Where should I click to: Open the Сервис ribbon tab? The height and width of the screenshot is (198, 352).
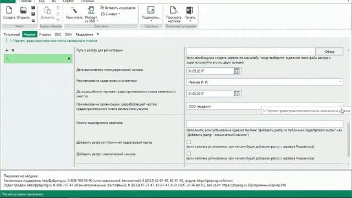point(68,1)
